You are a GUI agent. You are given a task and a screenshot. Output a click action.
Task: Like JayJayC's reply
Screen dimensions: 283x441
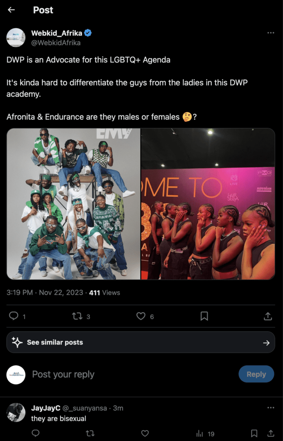point(145,433)
